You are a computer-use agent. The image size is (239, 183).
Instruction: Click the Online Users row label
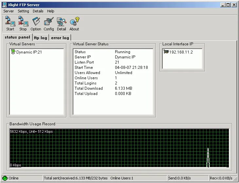tap(86, 78)
